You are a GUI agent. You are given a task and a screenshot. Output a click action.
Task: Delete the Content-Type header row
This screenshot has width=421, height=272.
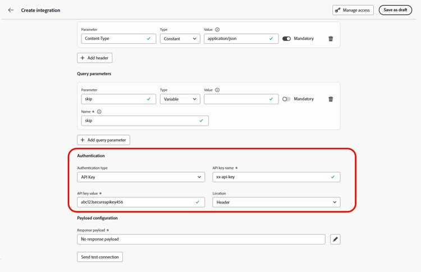pos(331,39)
